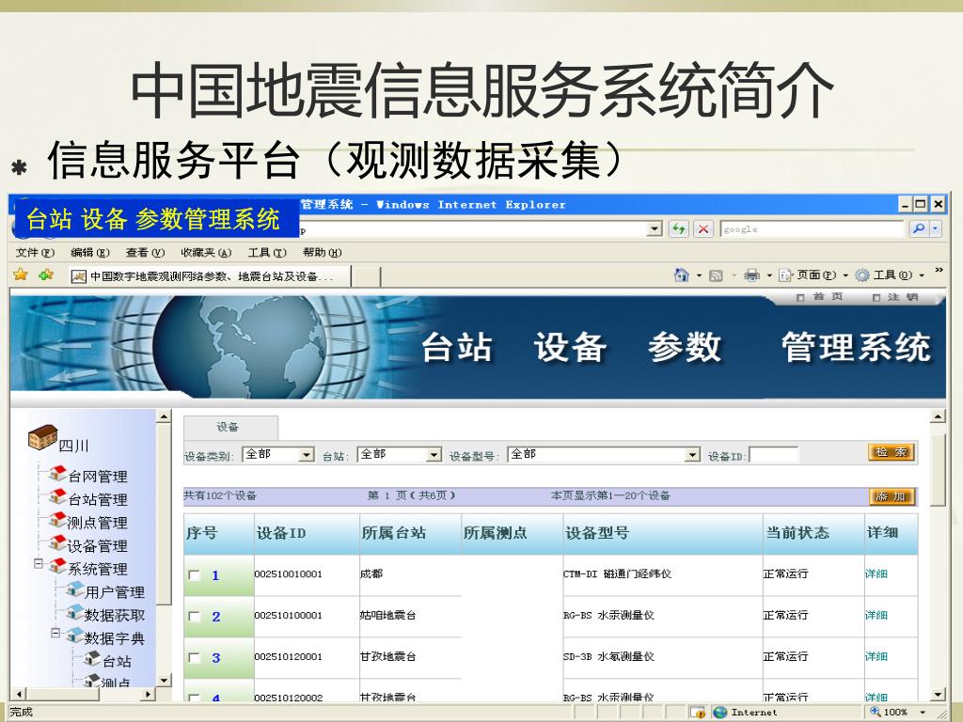Click the browser Refresh button

tap(679, 229)
